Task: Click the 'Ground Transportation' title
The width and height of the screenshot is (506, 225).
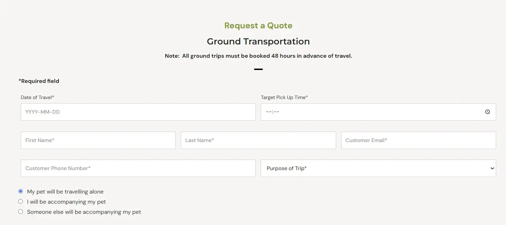Action: pyautogui.click(x=258, y=41)
